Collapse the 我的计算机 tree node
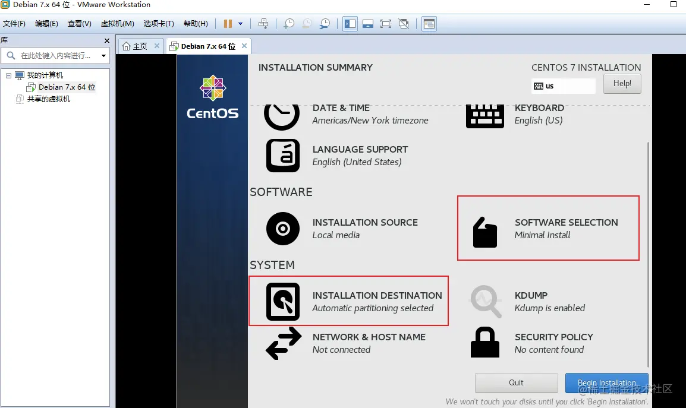The height and width of the screenshot is (408, 686). tap(8, 75)
